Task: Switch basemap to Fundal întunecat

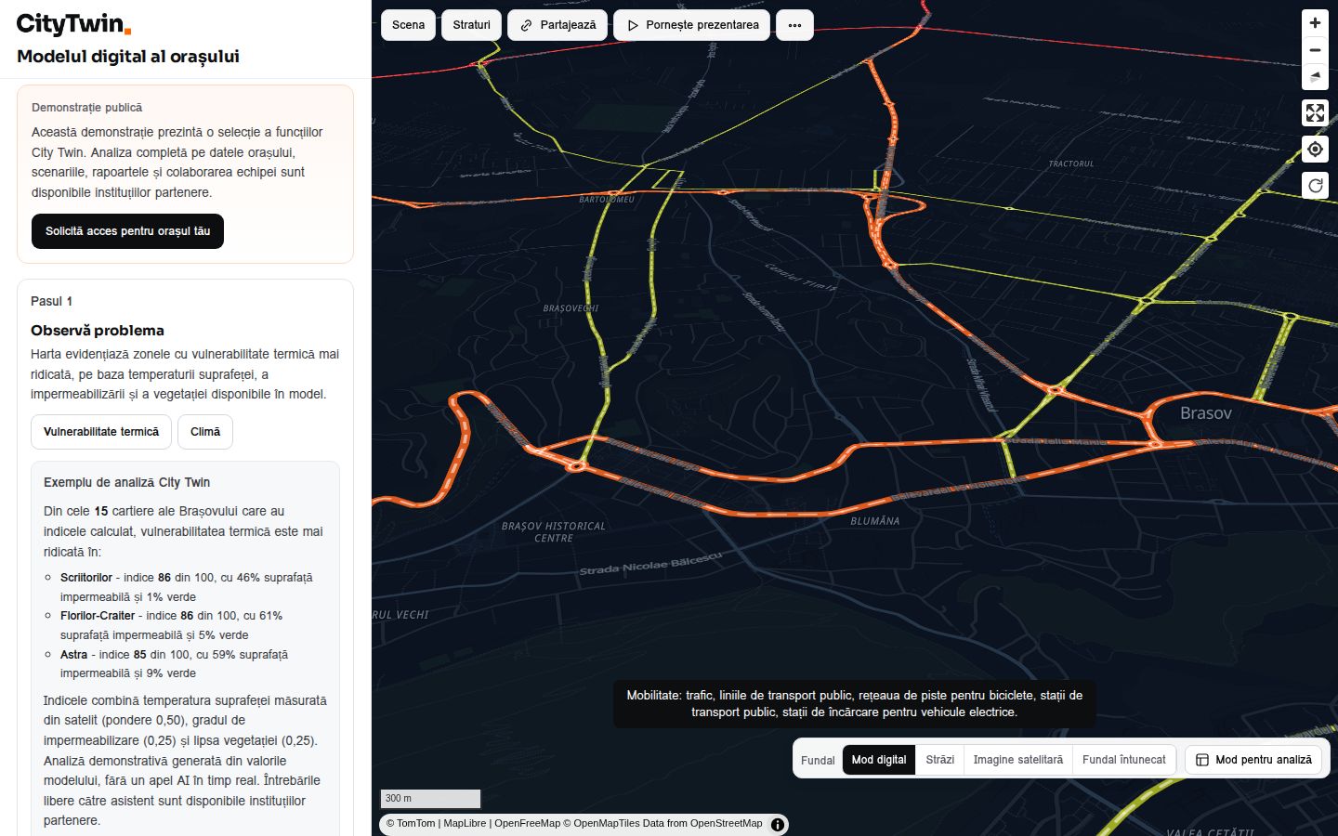Action: (1124, 760)
